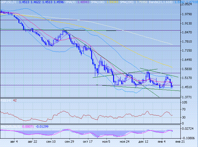Screen dimensions: 198x147
Task: Click the RSI 30 level axis label
Action: coord(184,118)
